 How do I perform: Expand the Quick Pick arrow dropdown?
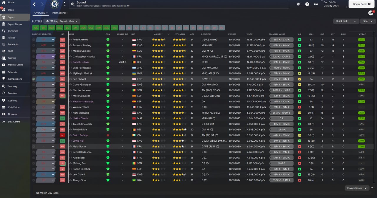pyautogui.click(x=355, y=21)
